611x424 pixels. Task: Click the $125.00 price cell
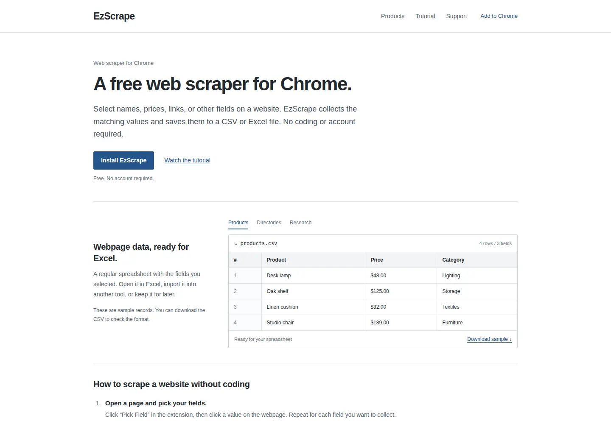(401, 291)
